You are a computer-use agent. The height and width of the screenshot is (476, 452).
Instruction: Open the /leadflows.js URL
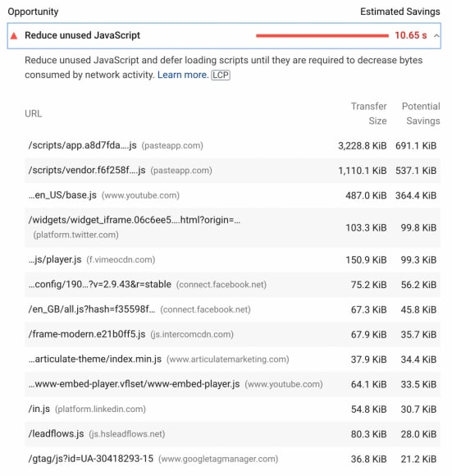tap(56, 434)
